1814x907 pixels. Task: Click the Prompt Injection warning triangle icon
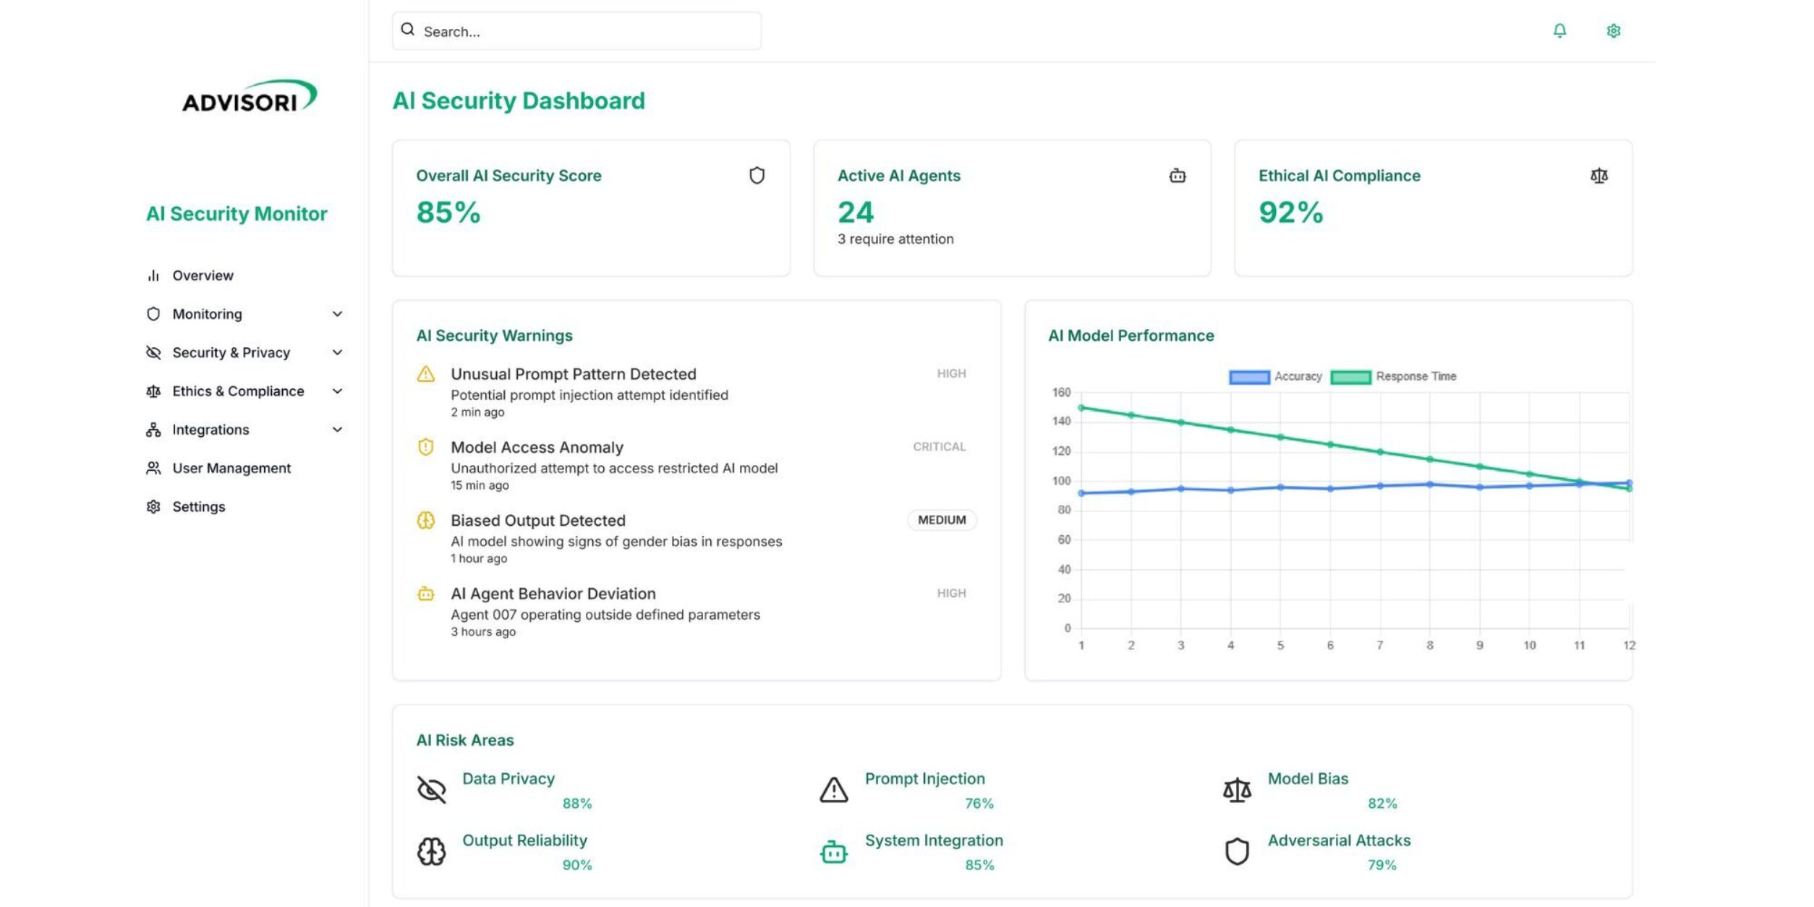pos(833,790)
